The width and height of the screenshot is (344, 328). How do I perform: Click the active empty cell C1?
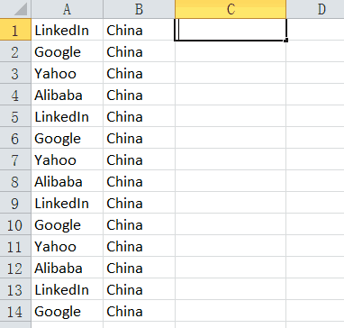[231, 30]
